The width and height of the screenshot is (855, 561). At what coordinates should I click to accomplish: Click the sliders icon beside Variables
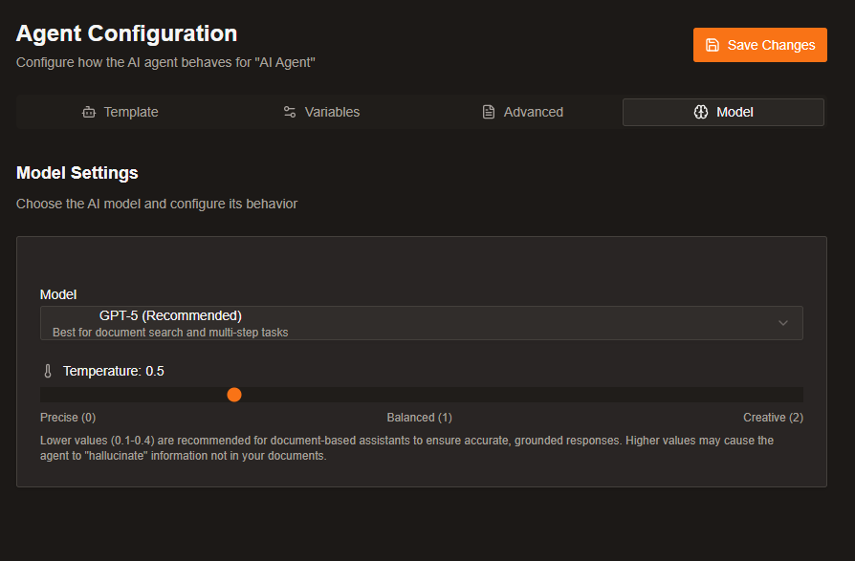(290, 112)
